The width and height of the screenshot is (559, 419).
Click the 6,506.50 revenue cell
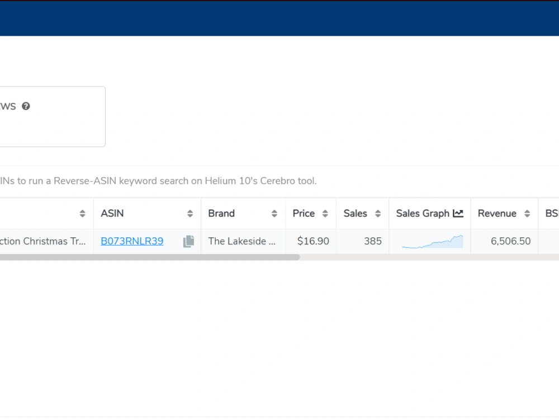click(x=504, y=241)
